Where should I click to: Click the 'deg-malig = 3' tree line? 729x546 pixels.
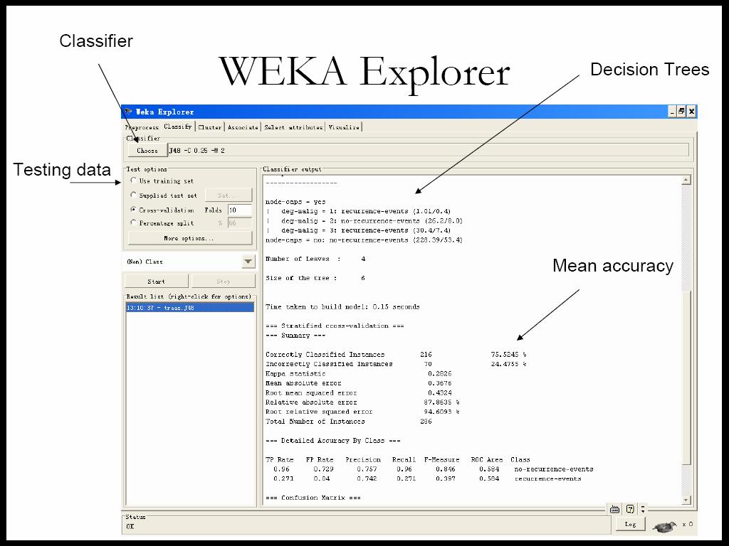pos(359,230)
